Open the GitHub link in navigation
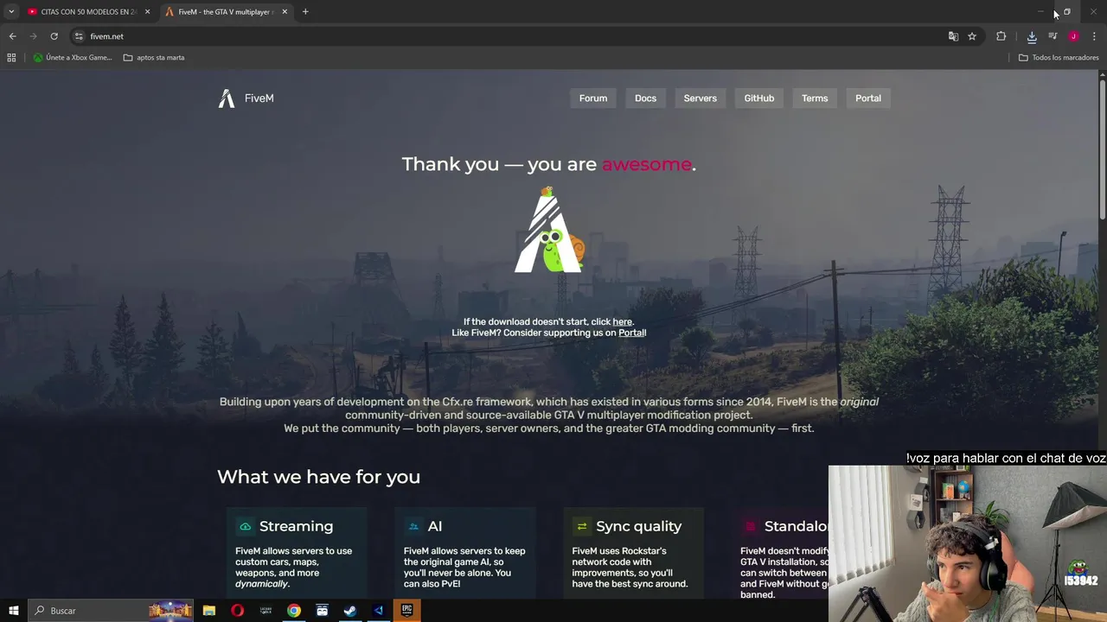This screenshot has width=1107, height=622. 758,98
